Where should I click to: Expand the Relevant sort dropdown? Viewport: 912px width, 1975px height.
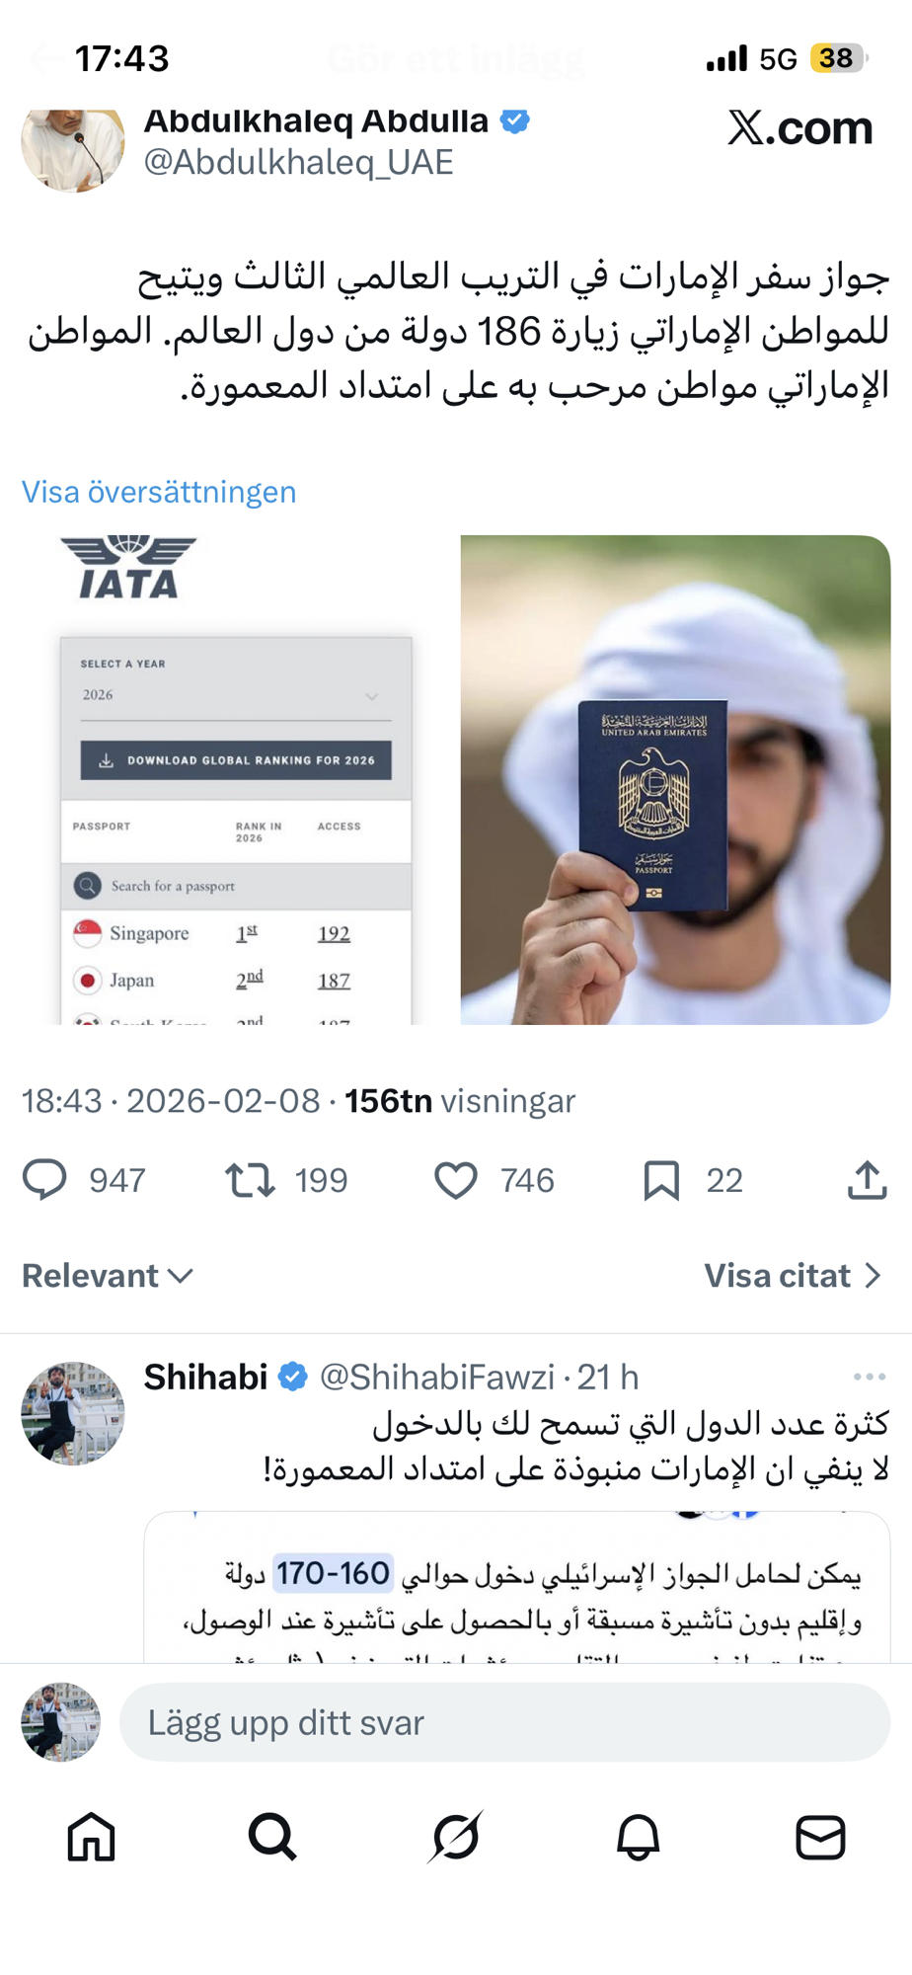pos(108,1276)
